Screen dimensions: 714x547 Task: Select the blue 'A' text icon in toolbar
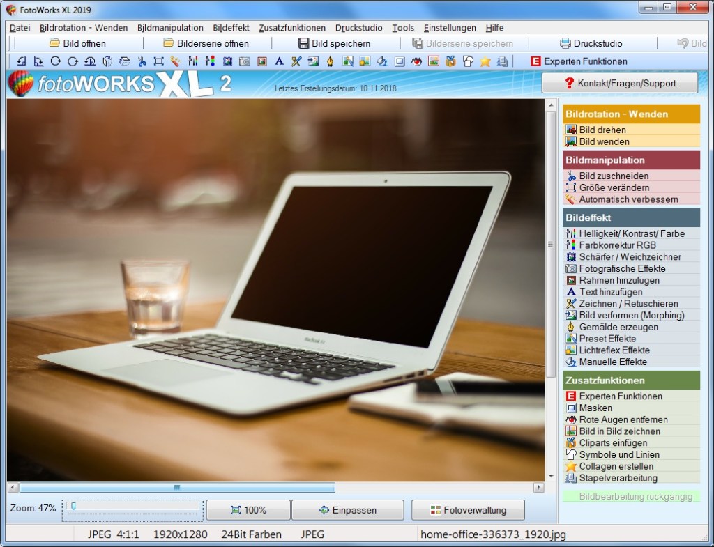(x=279, y=61)
